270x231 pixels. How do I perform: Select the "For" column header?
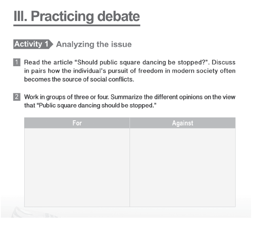coord(77,123)
